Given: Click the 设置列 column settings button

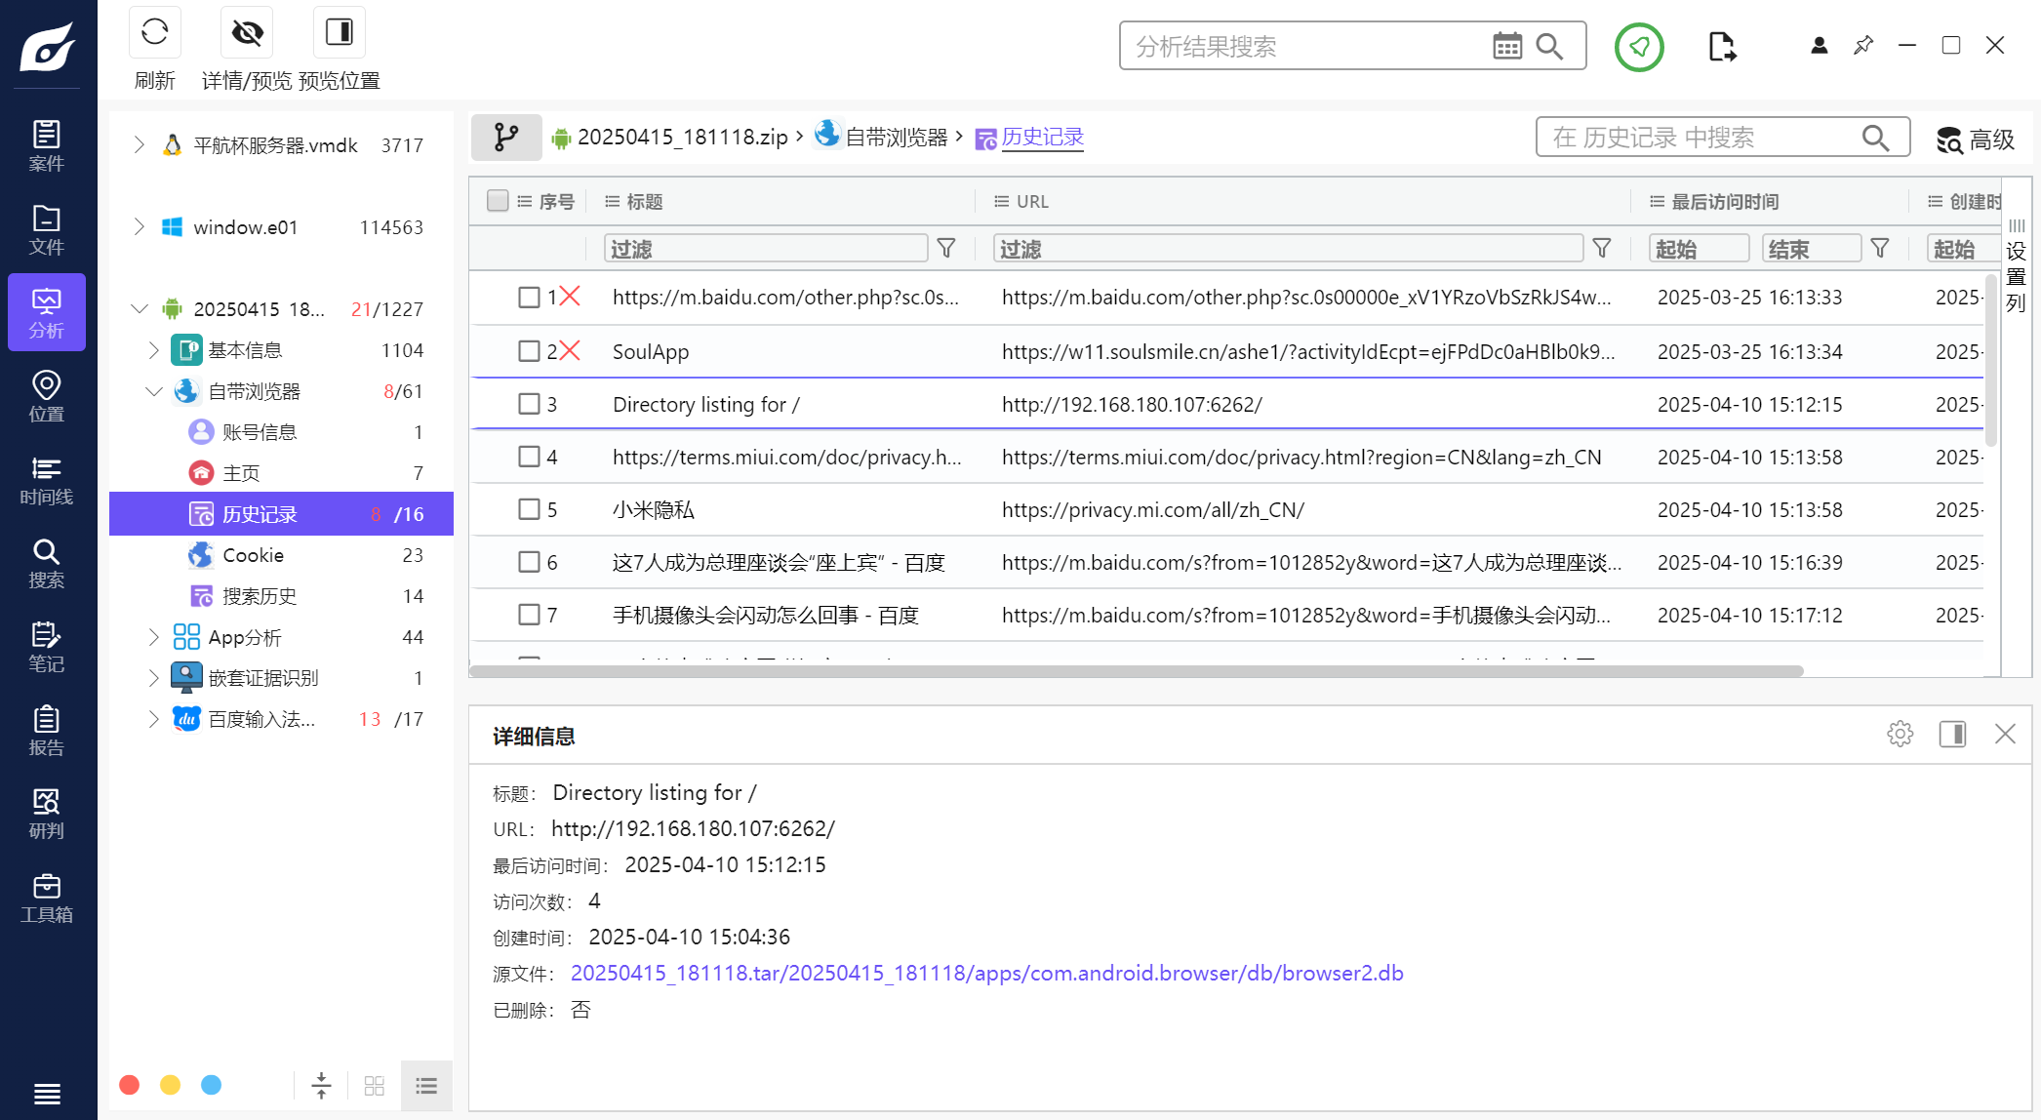Looking at the screenshot, I should click(x=2016, y=265).
